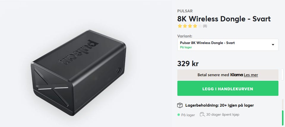This screenshot has height=127, width=285.
Task: Click the box icon beside Lagerbeholdning
Action: tap(180, 105)
